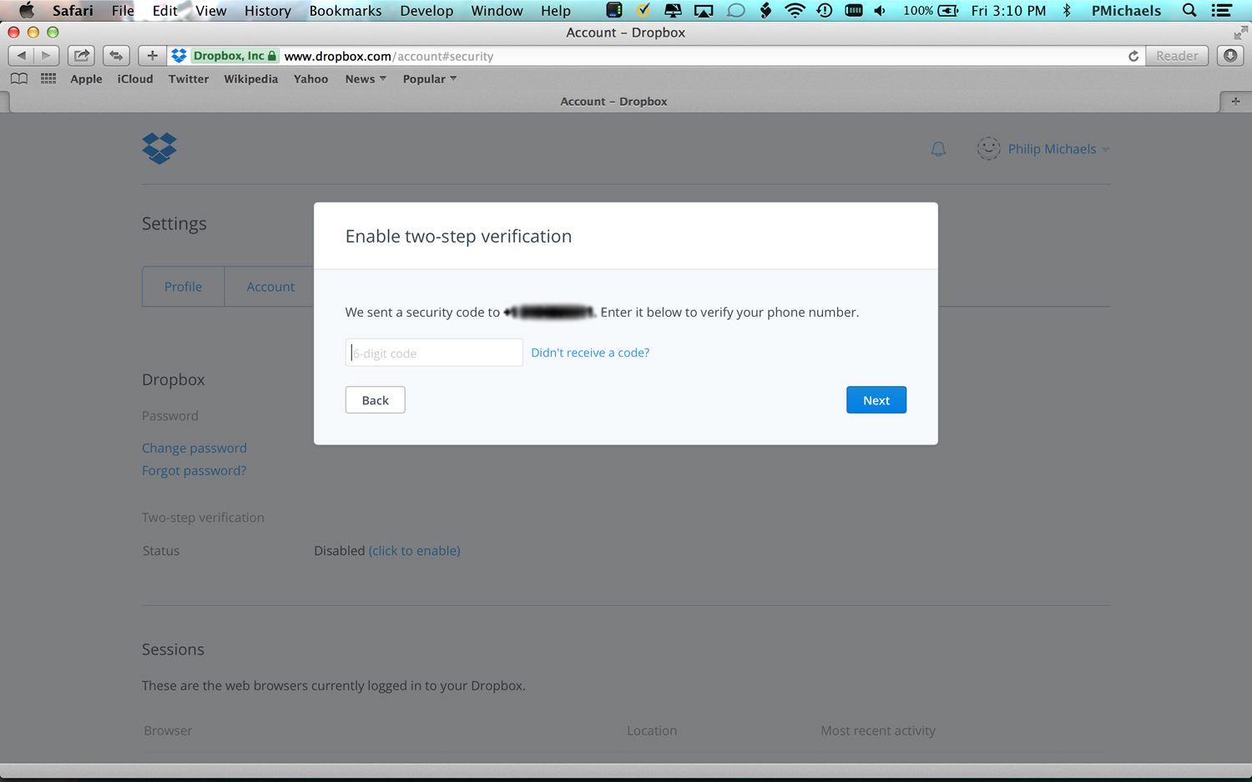Click the Safari address bar URL
The width and height of the screenshot is (1252, 782).
pyautogui.click(x=389, y=56)
